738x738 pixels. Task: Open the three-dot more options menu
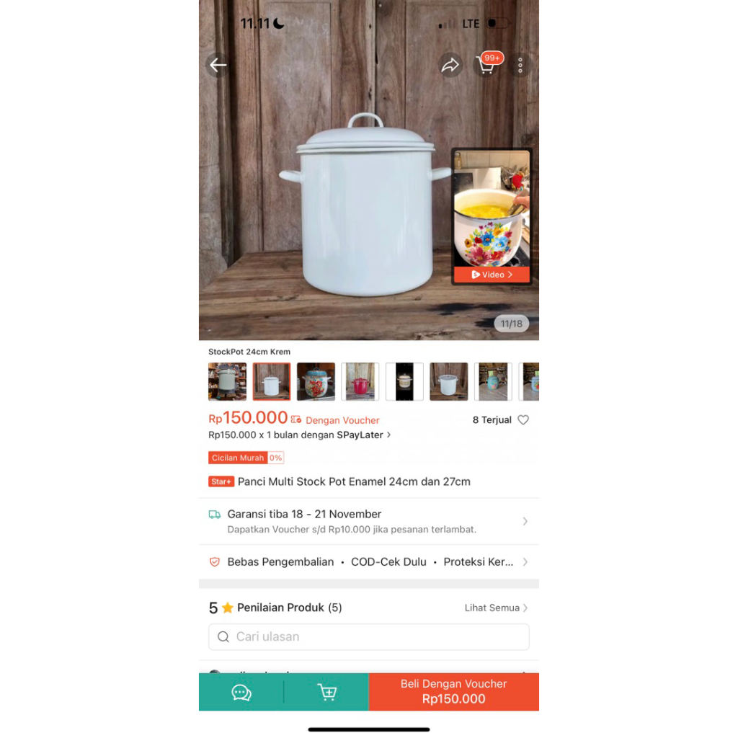(x=520, y=65)
